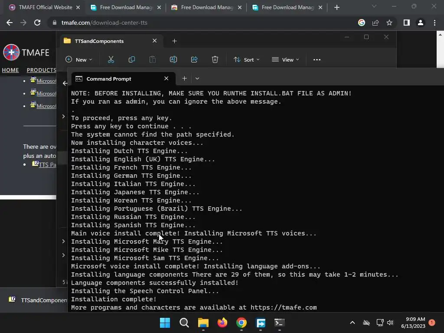The image size is (444, 333).
Task: Open the New dropdown in File Explorer
Action: click(79, 59)
